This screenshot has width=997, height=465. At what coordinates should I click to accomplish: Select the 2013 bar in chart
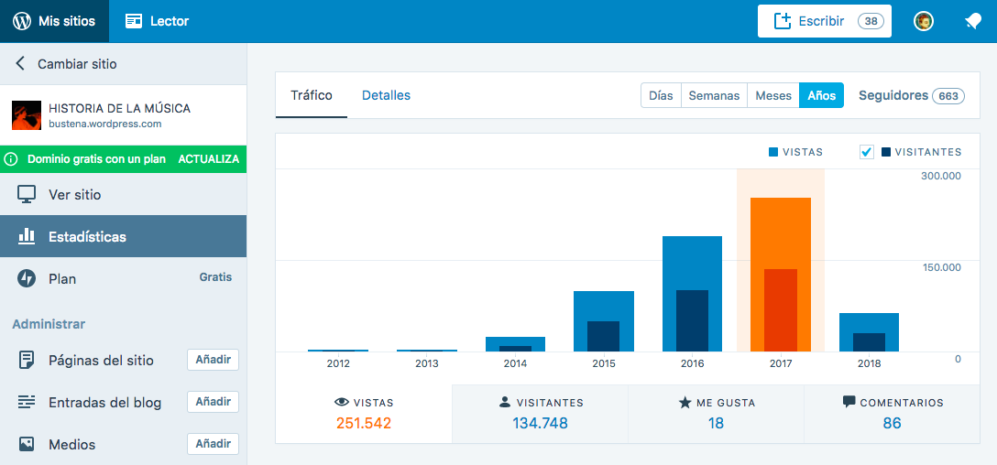(427, 350)
